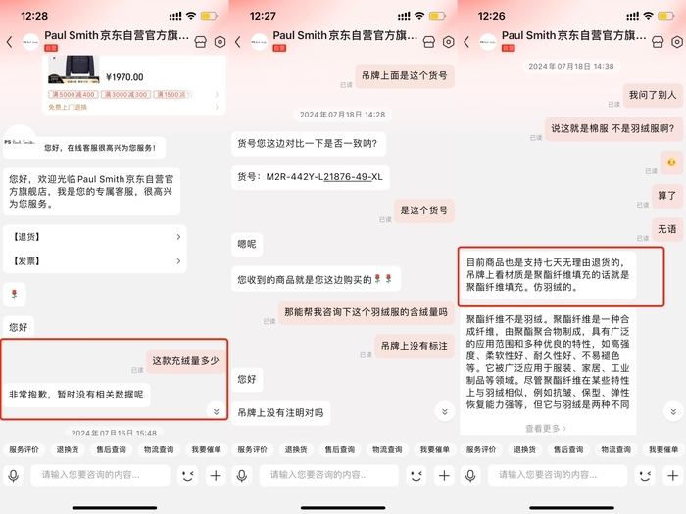The height and width of the screenshot is (514, 686).
Task: Tap the message 说这就是棉服 不是羽绒服啊?
Action: coord(612,128)
